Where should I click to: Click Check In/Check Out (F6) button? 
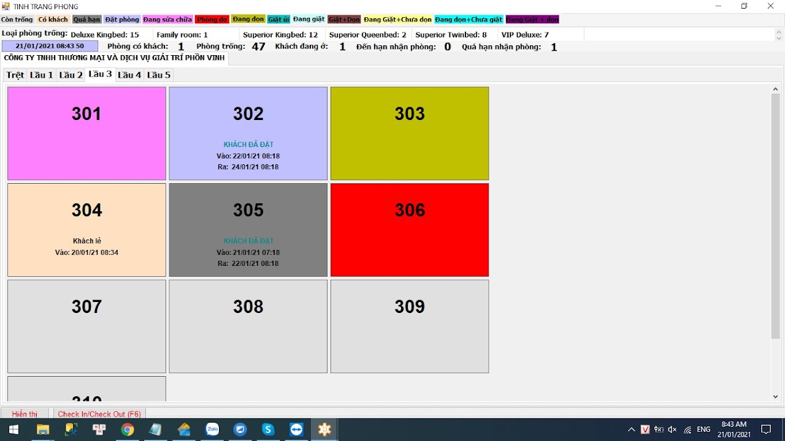tap(99, 414)
